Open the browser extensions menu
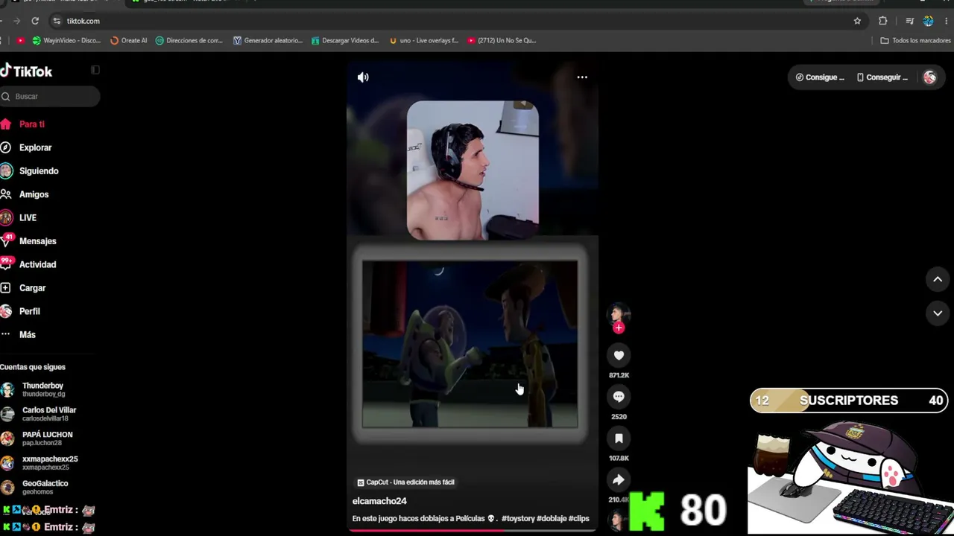Screen dimensions: 954x536 (x=883, y=21)
